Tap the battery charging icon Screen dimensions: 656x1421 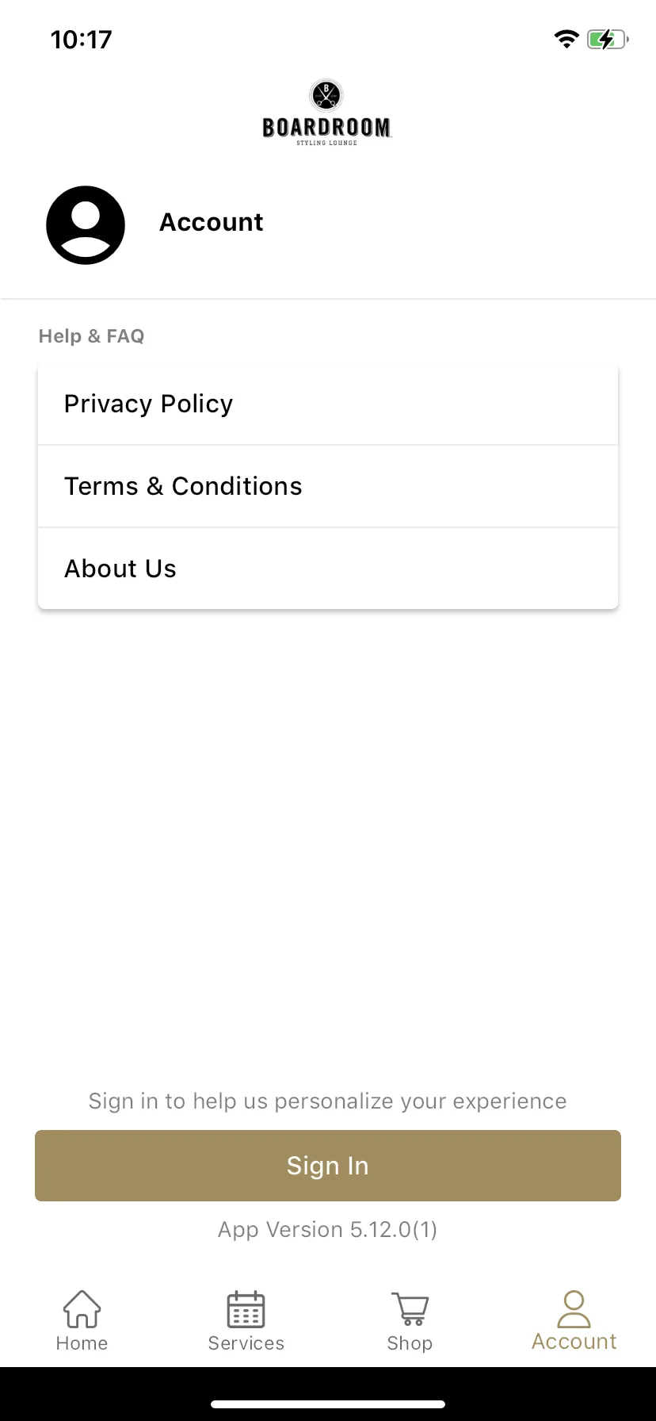pyautogui.click(x=608, y=39)
